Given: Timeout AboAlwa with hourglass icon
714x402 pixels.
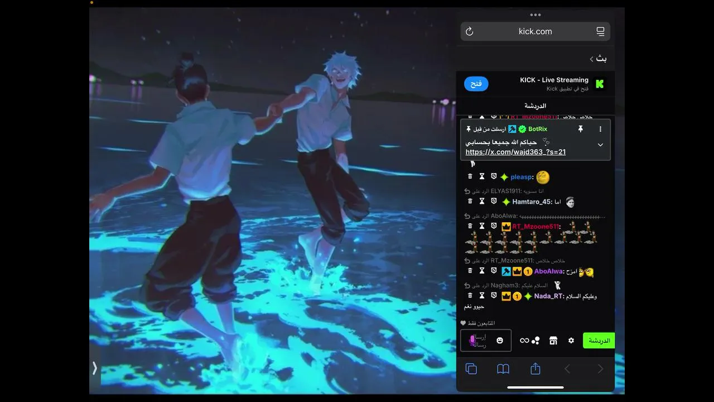Looking at the screenshot, I should 482,271.
